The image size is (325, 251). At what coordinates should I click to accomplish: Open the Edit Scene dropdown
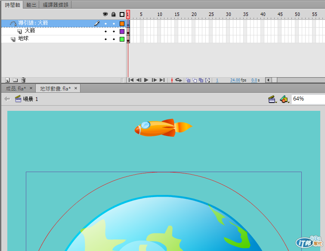272,99
